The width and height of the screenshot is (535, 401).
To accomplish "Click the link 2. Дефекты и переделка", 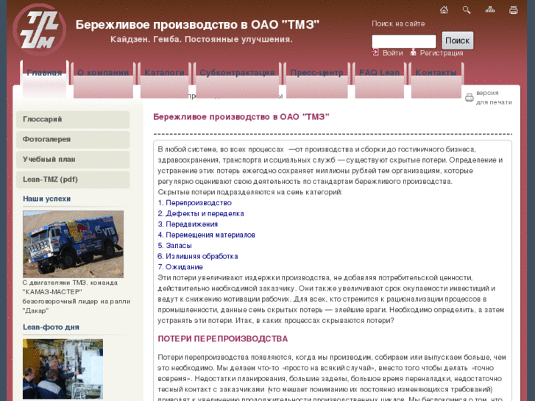I will pyautogui.click(x=201, y=213).
